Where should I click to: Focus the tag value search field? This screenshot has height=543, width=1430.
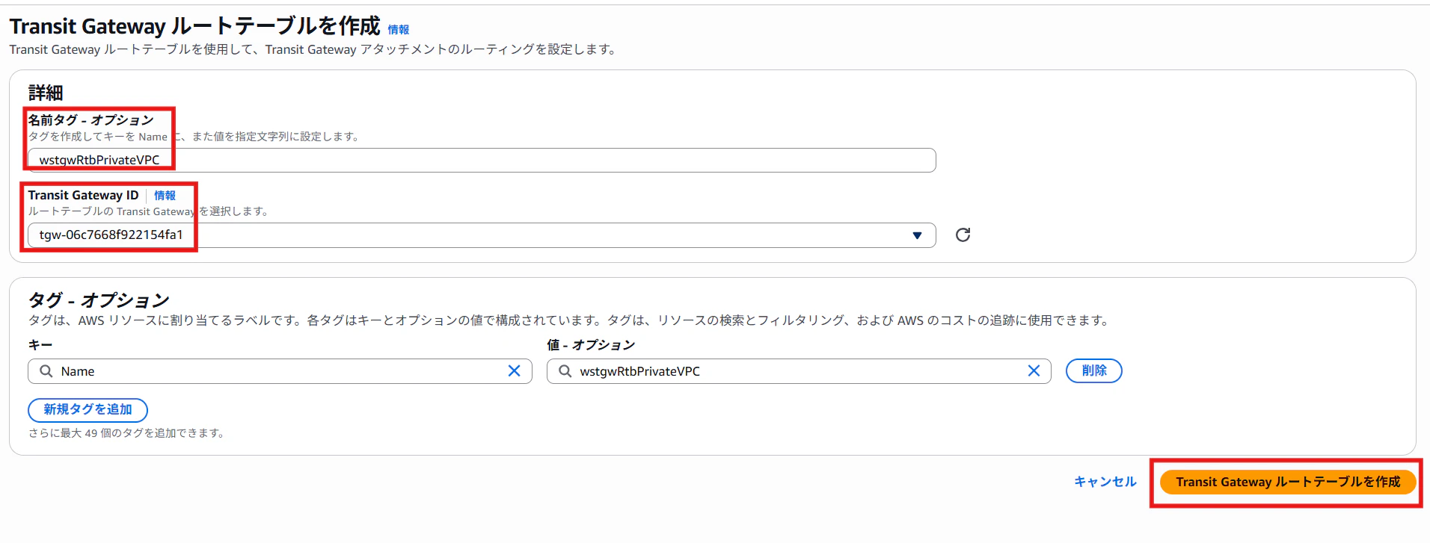(x=799, y=371)
